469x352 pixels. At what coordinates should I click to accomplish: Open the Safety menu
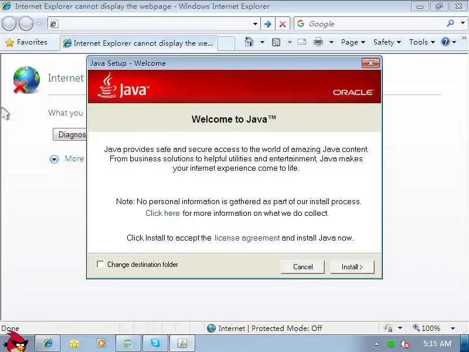[387, 42]
